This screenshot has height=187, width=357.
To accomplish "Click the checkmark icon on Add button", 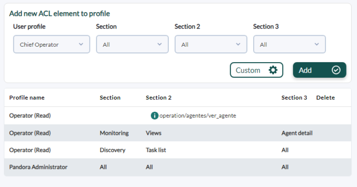I will coord(336,70).
